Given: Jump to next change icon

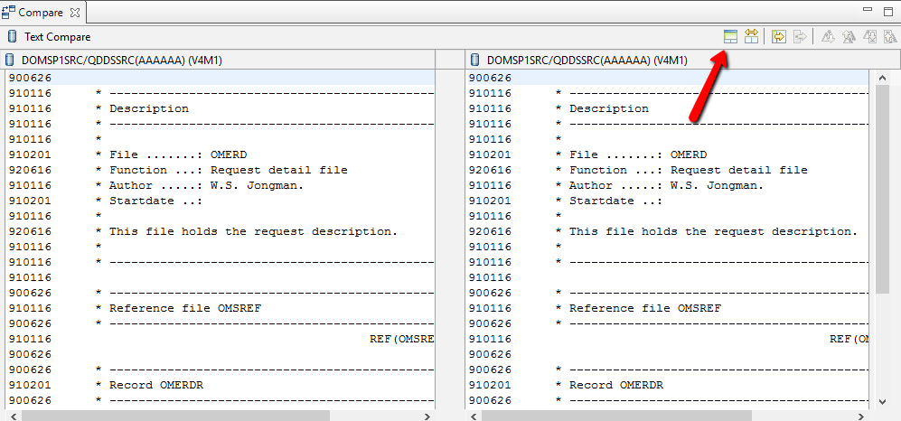Looking at the screenshot, I should pos(869,36).
